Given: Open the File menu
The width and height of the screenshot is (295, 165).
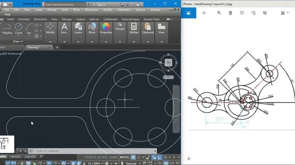Looking at the screenshot, I should (x=6, y=10).
